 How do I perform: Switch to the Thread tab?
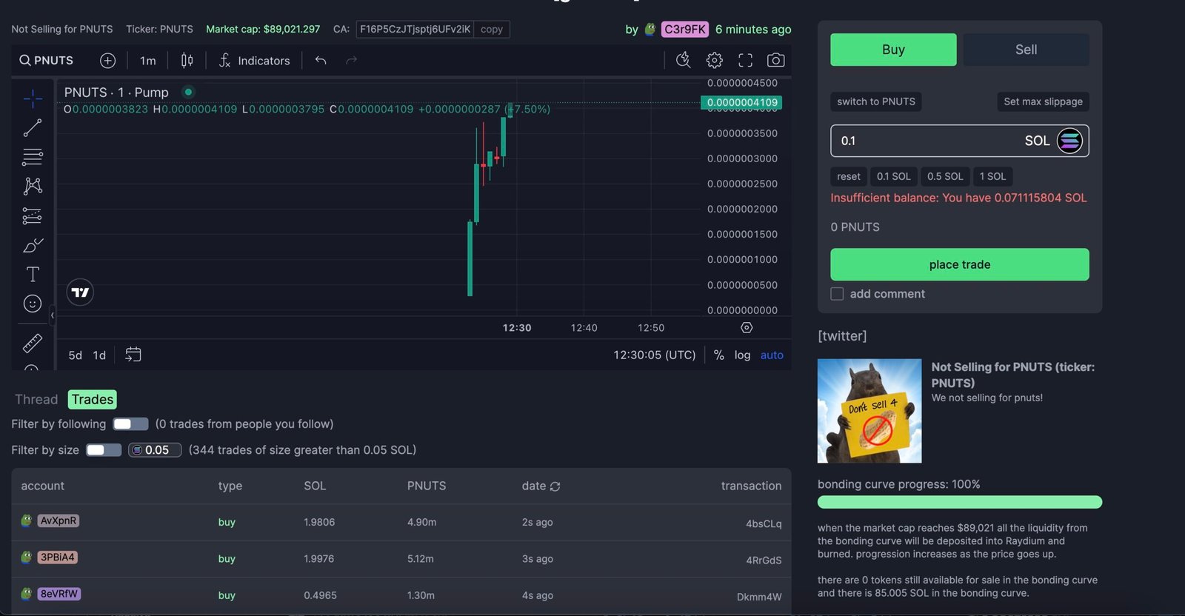click(x=36, y=400)
